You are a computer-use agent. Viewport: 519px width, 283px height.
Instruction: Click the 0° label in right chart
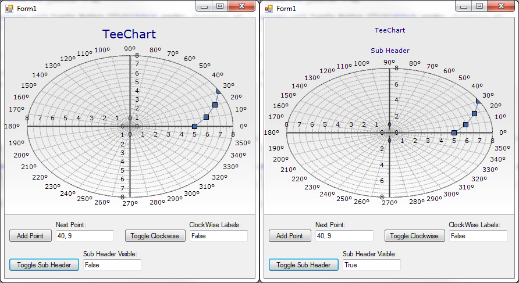pyautogui.click(x=503, y=132)
